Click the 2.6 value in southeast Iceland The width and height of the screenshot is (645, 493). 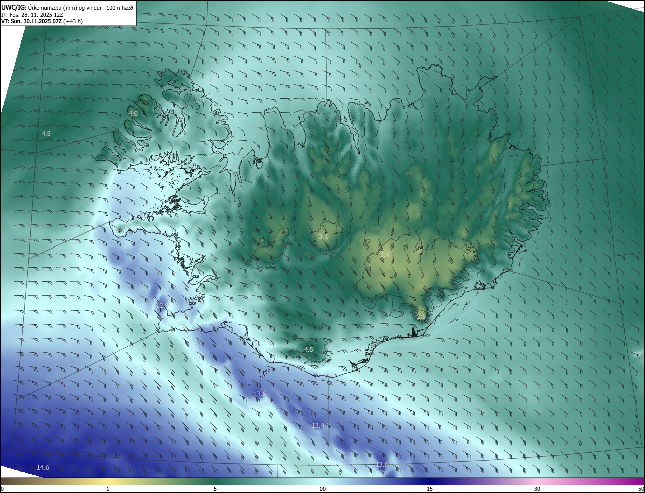(x=421, y=316)
